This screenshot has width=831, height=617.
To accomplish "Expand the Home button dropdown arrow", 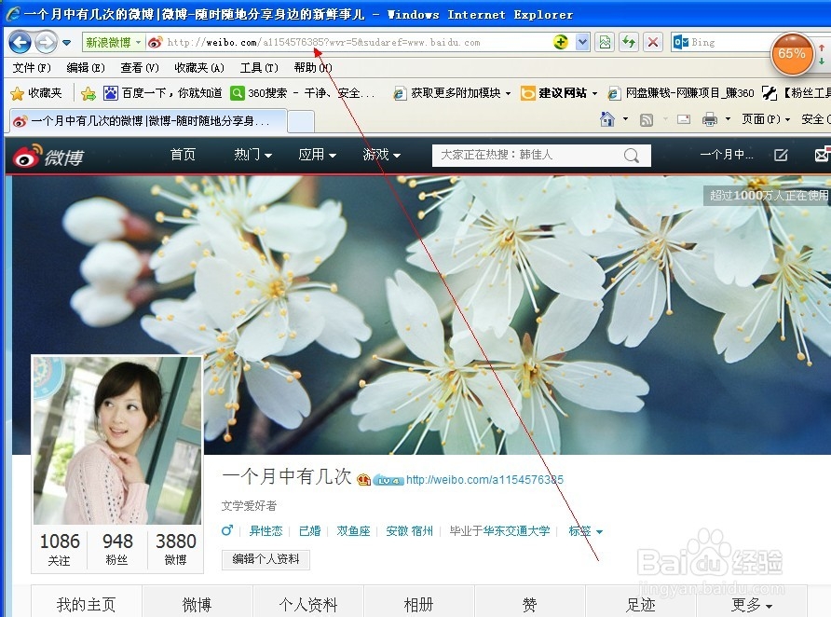I will [625, 119].
